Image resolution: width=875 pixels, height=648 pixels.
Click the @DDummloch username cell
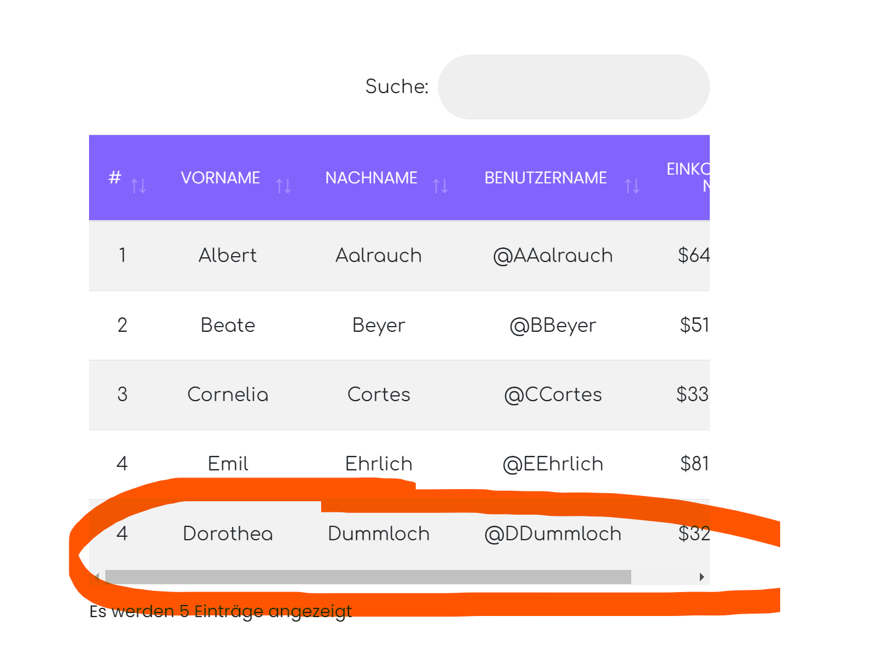coord(553,534)
